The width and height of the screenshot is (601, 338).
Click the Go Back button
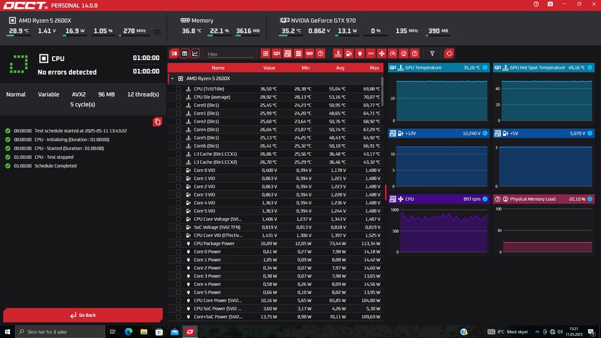point(83,315)
